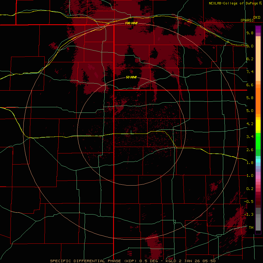
Task: Click the 9.8 scale value
Action: click(x=250, y=33)
